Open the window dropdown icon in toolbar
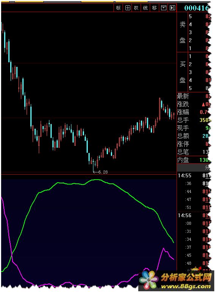This screenshot has height=292, width=215. click(x=163, y=8)
